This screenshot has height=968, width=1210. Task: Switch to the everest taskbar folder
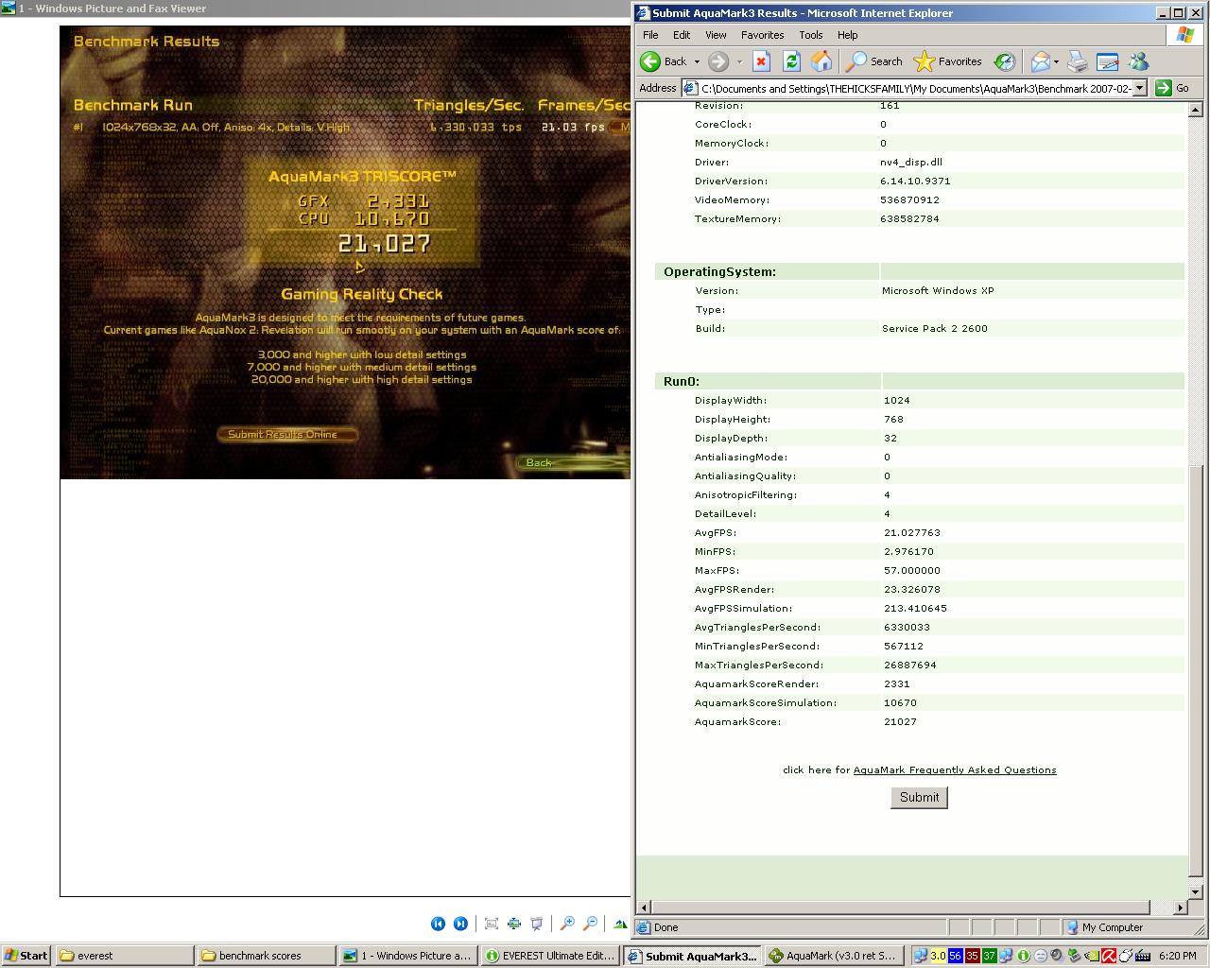click(124, 956)
